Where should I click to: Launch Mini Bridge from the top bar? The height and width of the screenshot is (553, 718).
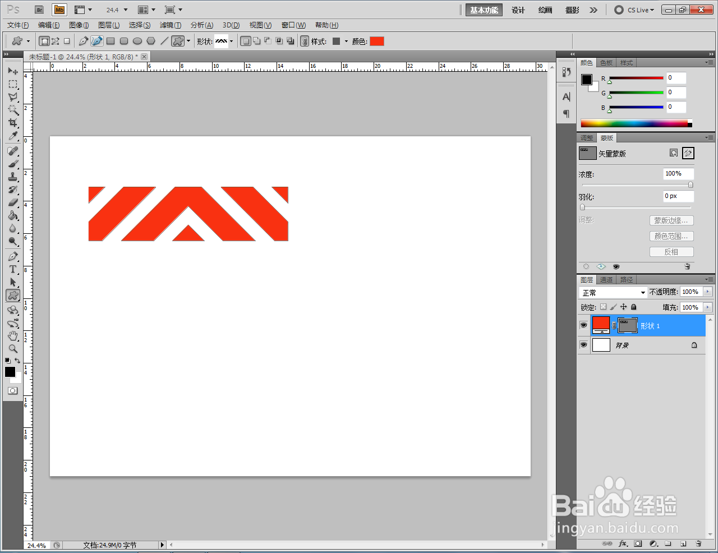point(59,10)
